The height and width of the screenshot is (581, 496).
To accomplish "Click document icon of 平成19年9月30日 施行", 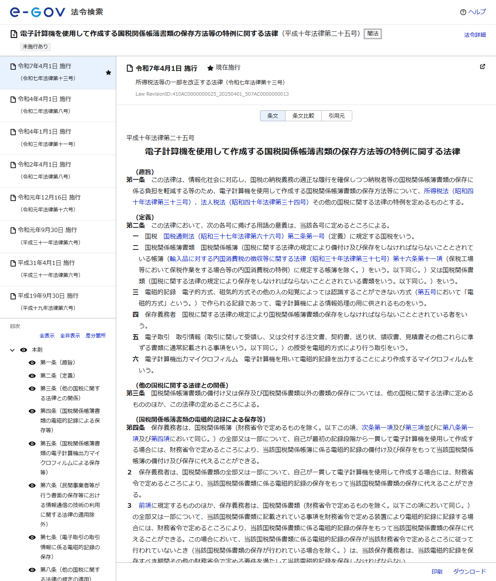I will (x=13, y=296).
